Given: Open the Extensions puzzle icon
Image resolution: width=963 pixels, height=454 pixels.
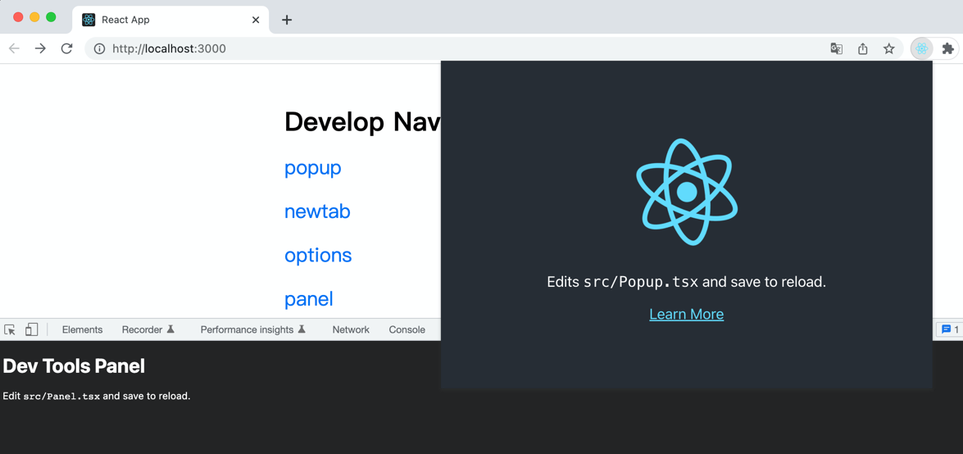Looking at the screenshot, I should coord(947,48).
